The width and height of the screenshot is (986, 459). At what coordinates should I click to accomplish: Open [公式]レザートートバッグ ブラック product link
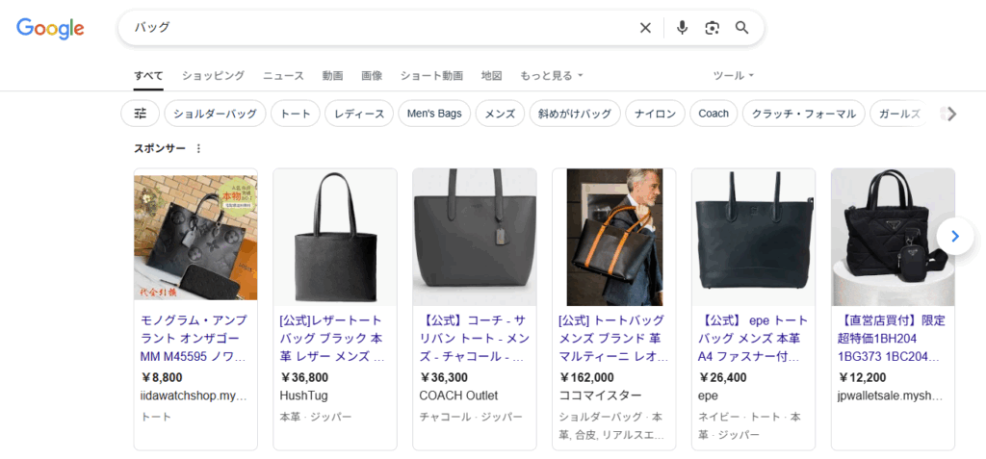click(x=332, y=339)
